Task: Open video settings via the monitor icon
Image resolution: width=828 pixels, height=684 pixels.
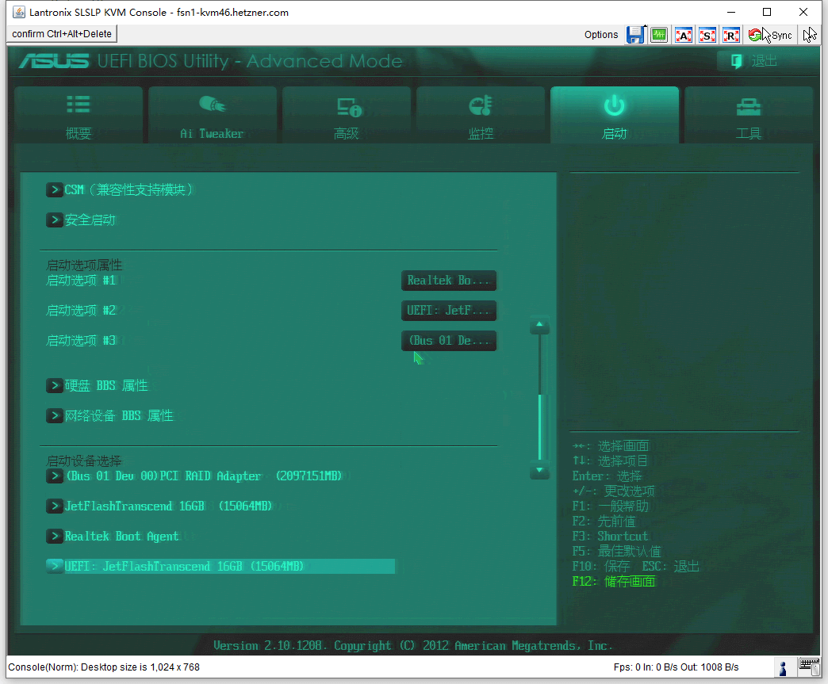Action: 658,35
